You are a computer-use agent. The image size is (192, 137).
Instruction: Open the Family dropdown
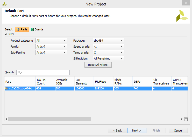point(51,47)
